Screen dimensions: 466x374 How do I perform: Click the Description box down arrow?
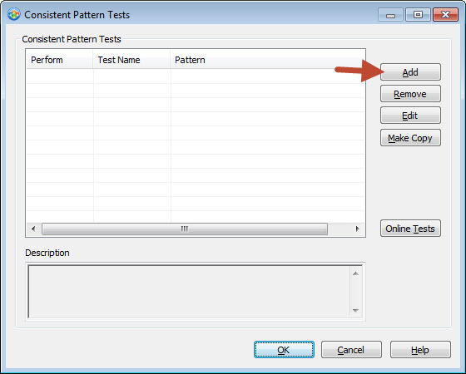coord(355,310)
